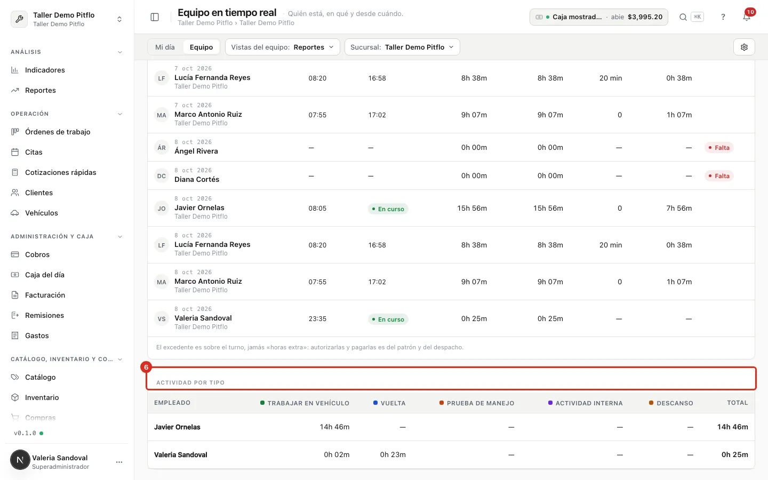Open the search icon in the header
The image size is (768, 480).
coord(683,17)
